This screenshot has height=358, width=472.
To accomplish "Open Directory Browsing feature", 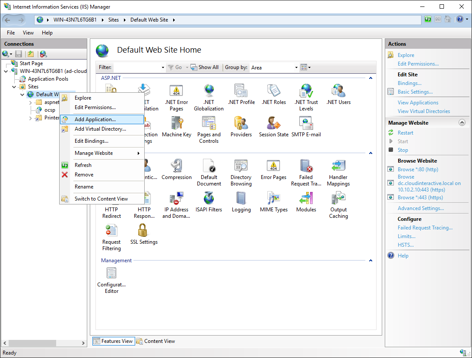I will coord(241,173).
